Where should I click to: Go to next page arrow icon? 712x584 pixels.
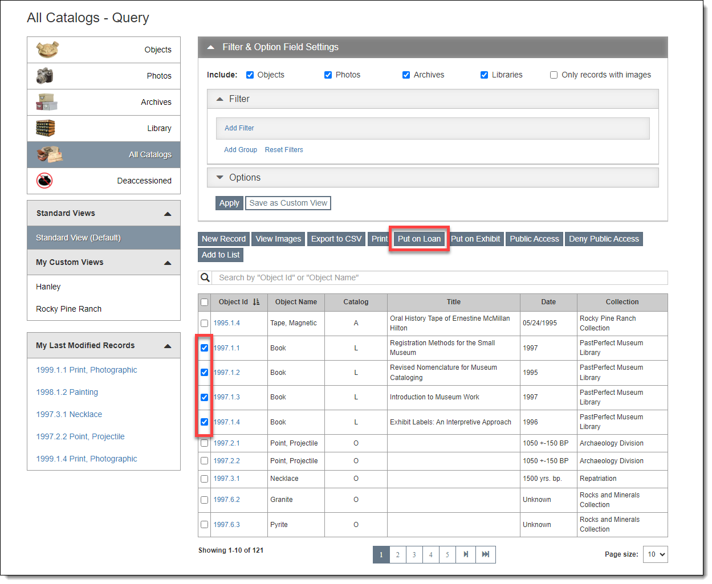pyautogui.click(x=466, y=554)
